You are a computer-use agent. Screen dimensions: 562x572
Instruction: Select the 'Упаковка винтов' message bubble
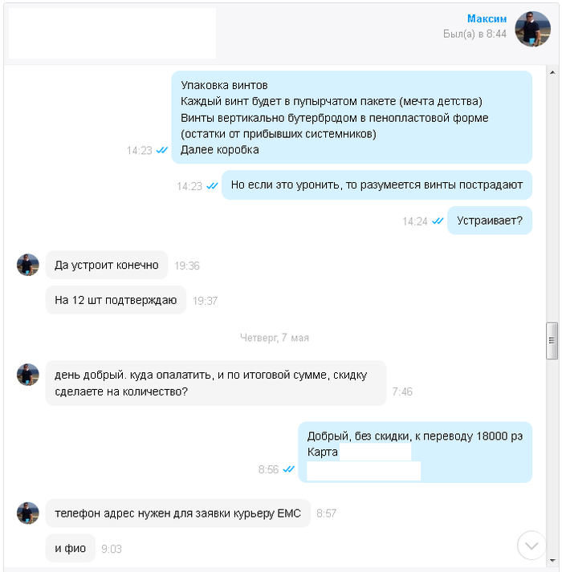pos(352,117)
